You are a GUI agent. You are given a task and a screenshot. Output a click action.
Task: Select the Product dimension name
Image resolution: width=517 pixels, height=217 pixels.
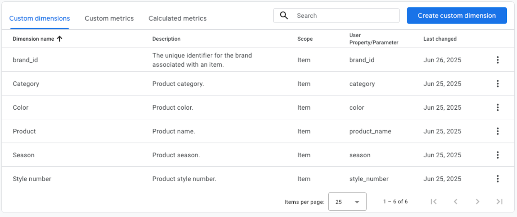[24, 131]
